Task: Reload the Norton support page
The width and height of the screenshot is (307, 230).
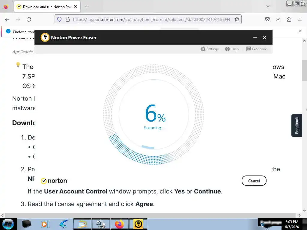Action: click(29, 19)
